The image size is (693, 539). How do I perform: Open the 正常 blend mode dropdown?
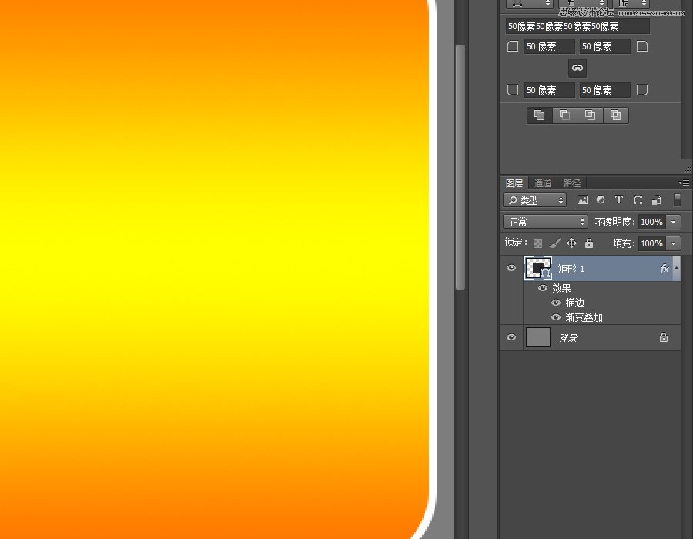[x=545, y=222]
